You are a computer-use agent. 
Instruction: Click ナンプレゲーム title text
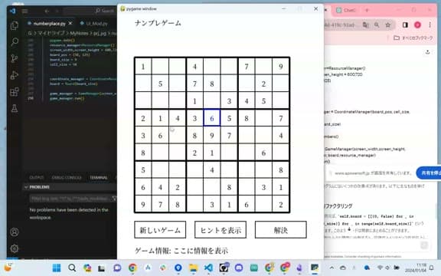click(x=158, y=23)
